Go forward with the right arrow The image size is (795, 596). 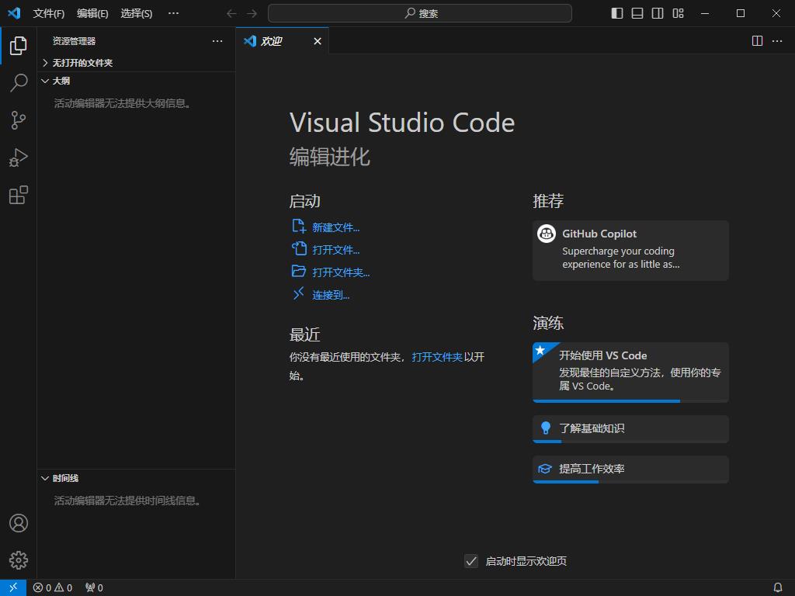252,13
